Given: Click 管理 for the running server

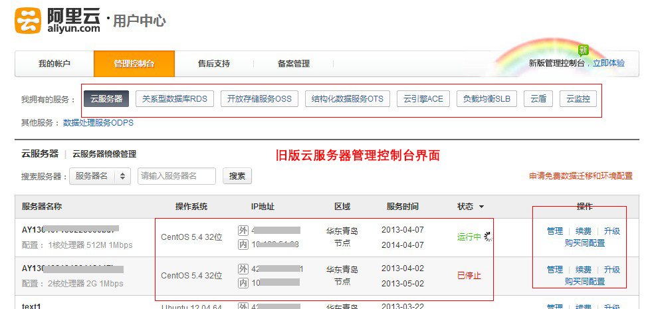Looking at the screenshot, I should pos(555,231).
